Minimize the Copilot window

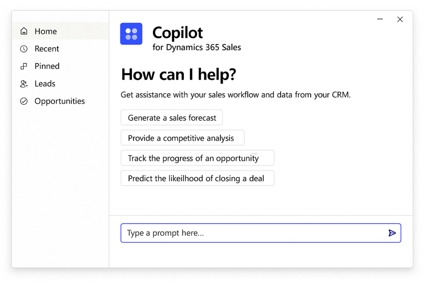coord(380,19)
